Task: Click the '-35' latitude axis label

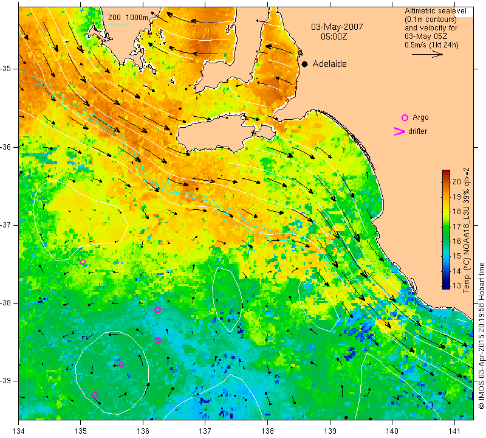Action: (6, 69)
